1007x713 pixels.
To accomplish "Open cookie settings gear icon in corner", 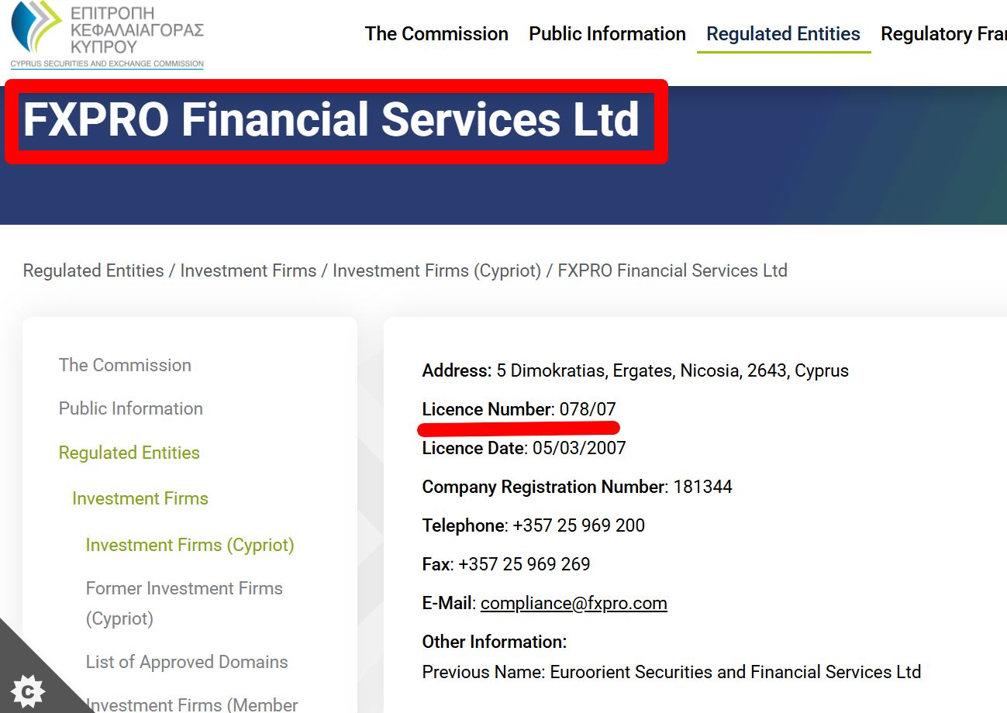I will pyautogui.click(x=28, y=689).
